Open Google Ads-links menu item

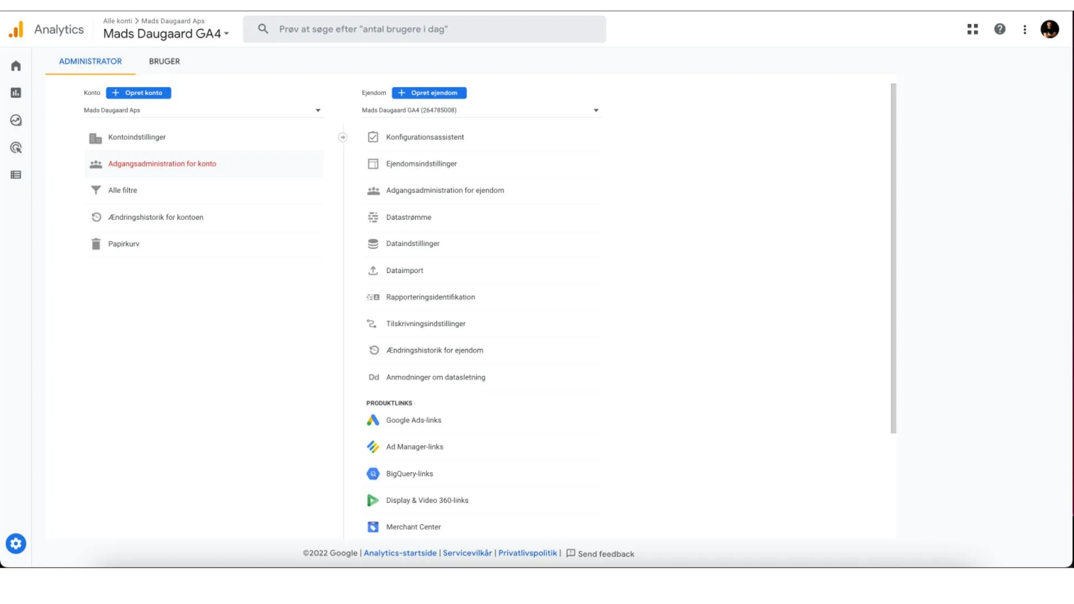click(482, 420)
